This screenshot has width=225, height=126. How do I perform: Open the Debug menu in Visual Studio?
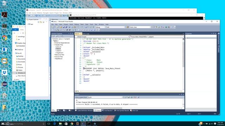pos(77,24)
